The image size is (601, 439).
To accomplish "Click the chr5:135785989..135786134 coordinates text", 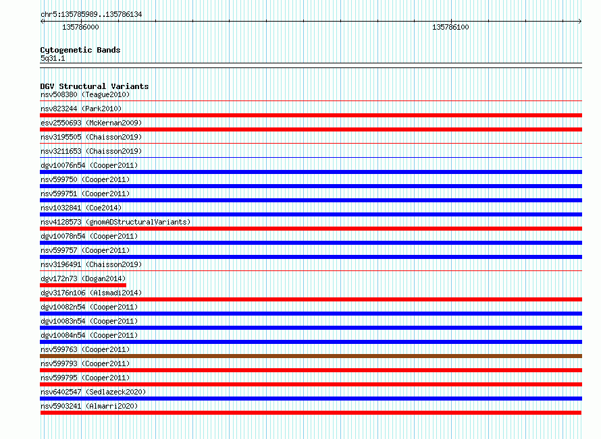I will tap(91, 15).
